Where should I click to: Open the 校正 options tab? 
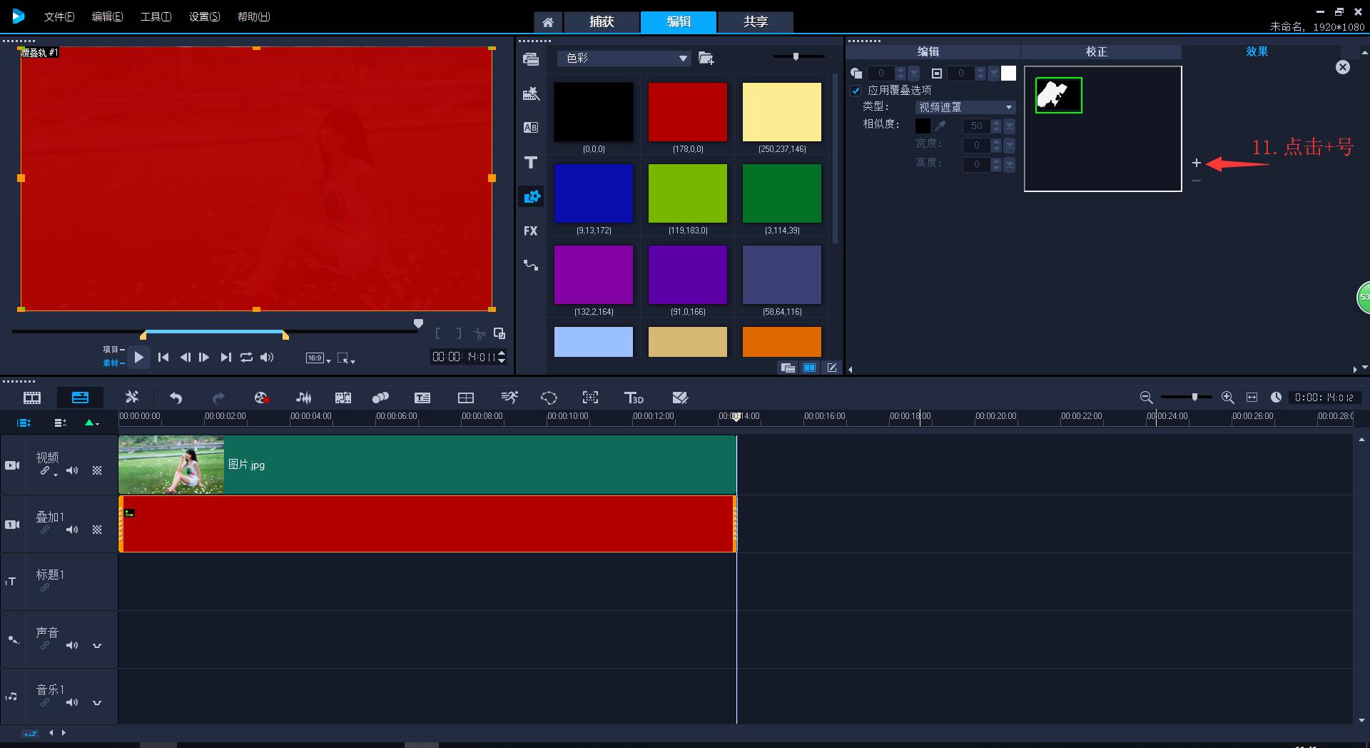[x=1097, y=51]
